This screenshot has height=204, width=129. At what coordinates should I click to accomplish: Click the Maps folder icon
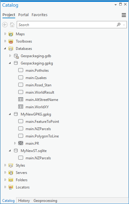click(11, 34)
